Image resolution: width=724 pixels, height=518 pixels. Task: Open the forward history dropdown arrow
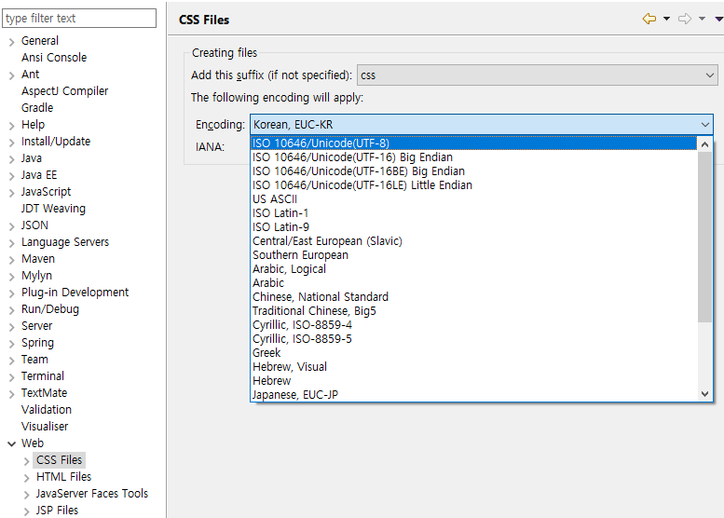tap(702, 19)
